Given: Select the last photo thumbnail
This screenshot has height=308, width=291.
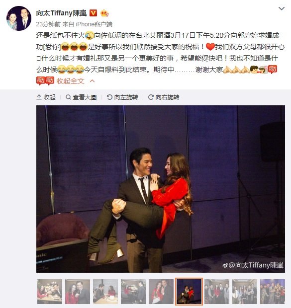Looking at the screenshot, I should pyautogui.click(x=273, y=292).
